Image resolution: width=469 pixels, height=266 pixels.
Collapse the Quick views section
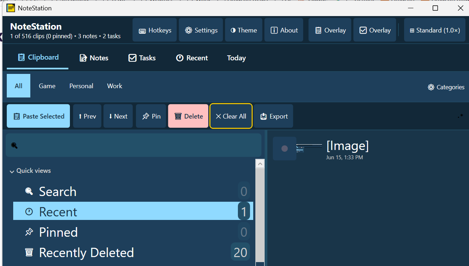pyautogui.click(x=30, y=171)
